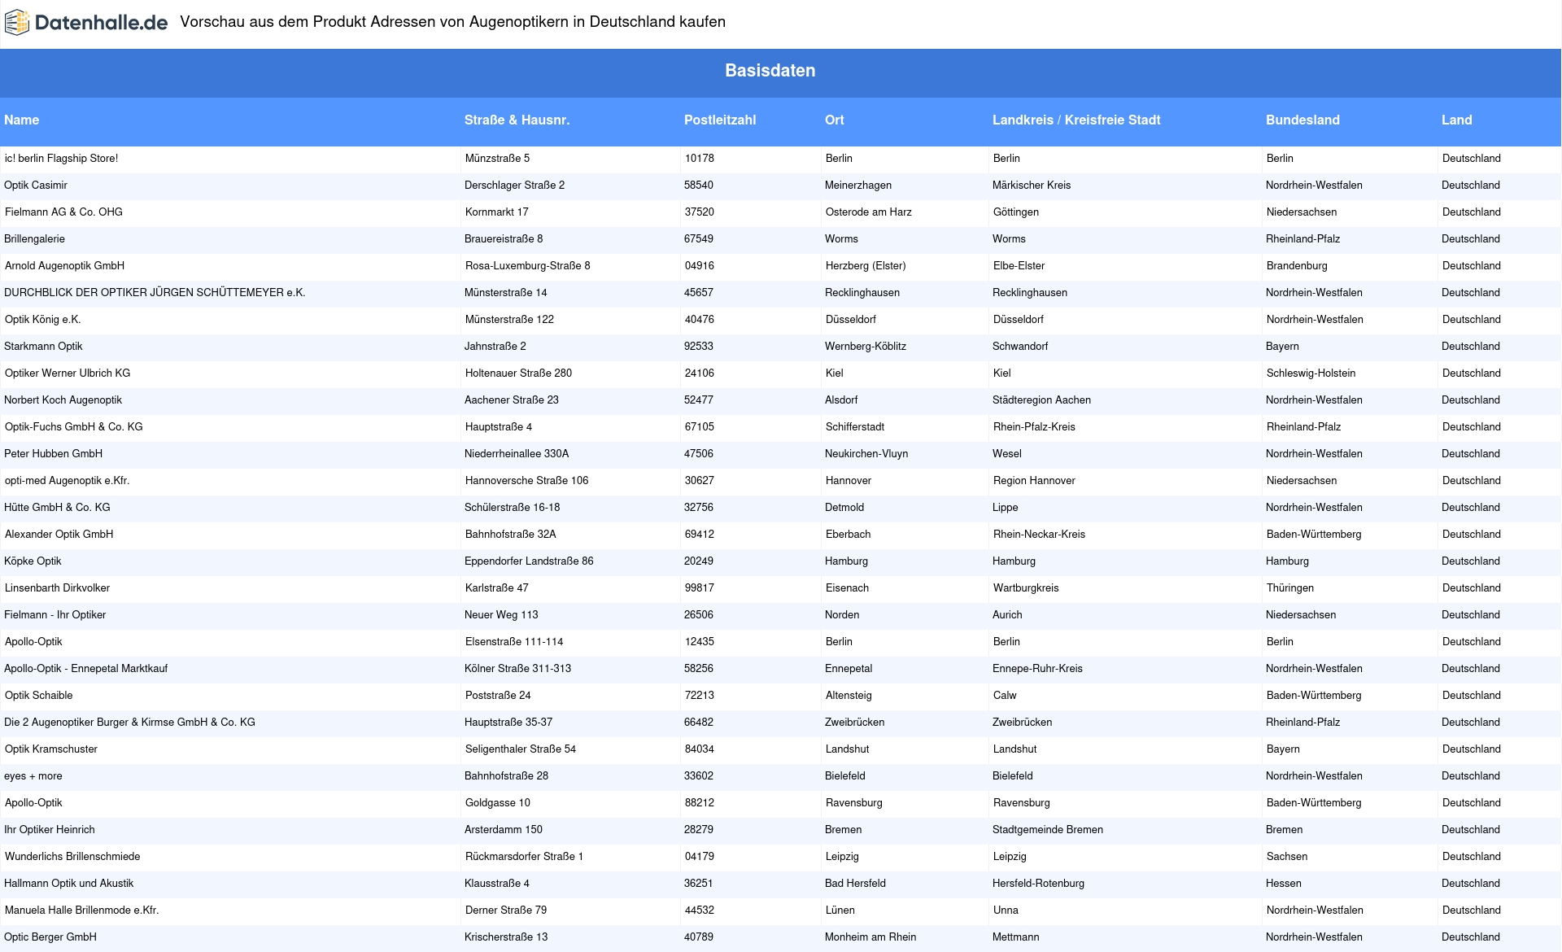Click the address 'Elsenstraße 111-114'
The image size is (1562, 952).
(x=514, y=642)
